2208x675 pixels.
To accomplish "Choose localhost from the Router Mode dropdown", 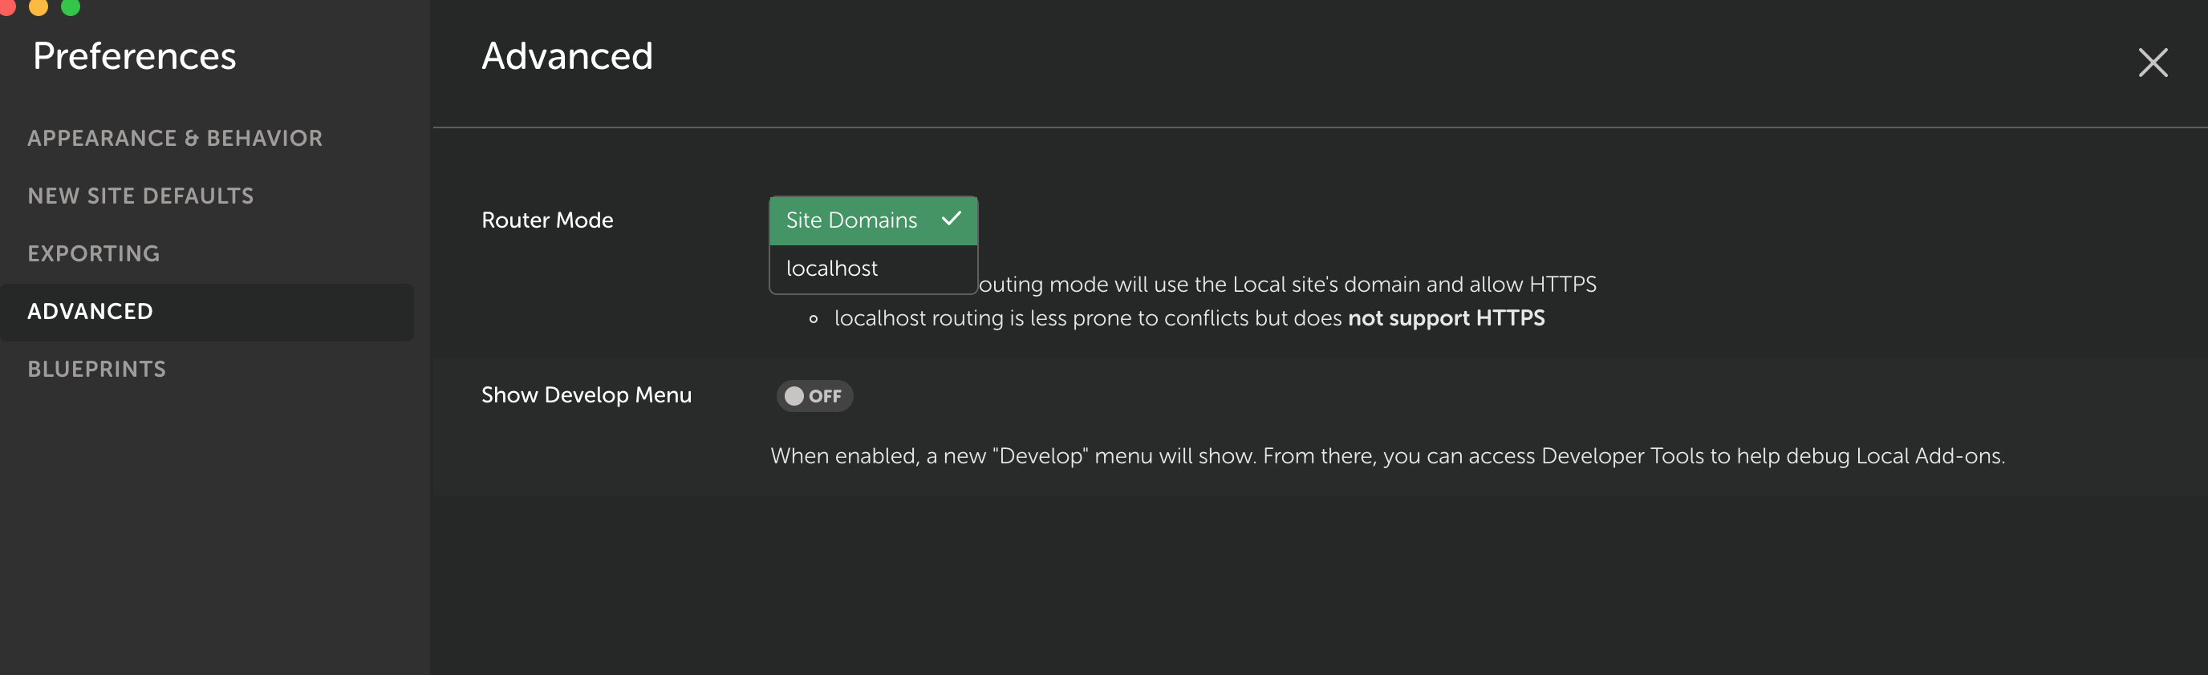I will (831, 269).
